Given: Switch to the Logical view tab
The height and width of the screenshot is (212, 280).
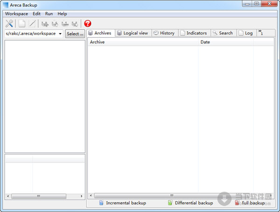Looking at the screenshot, I should [x=133, y=33].
